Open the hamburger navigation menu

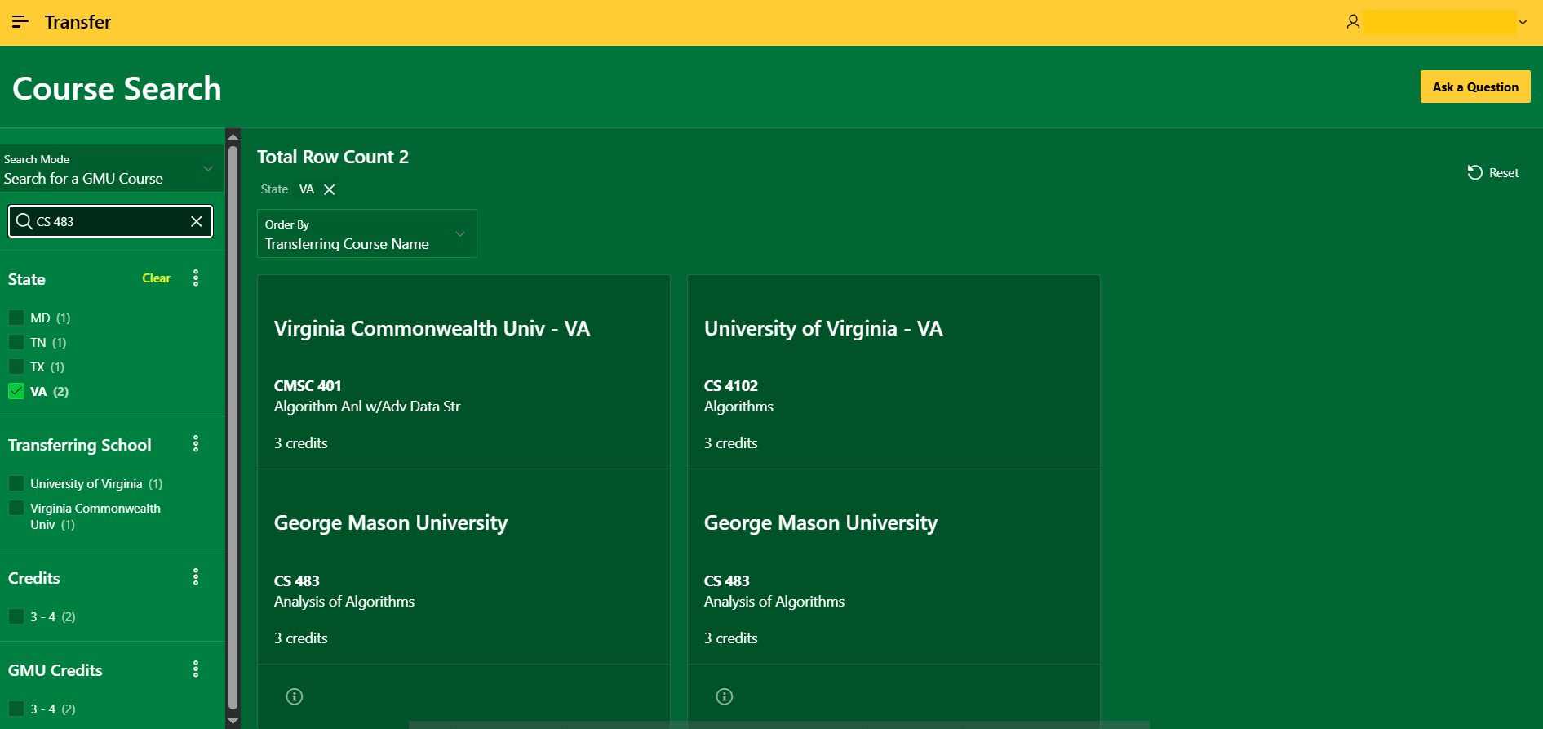coord(20,22)
